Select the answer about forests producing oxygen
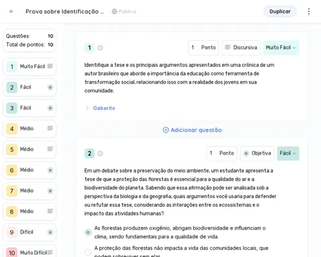The height and width of the screenshot is (257, 321). (x=88, y=232)
